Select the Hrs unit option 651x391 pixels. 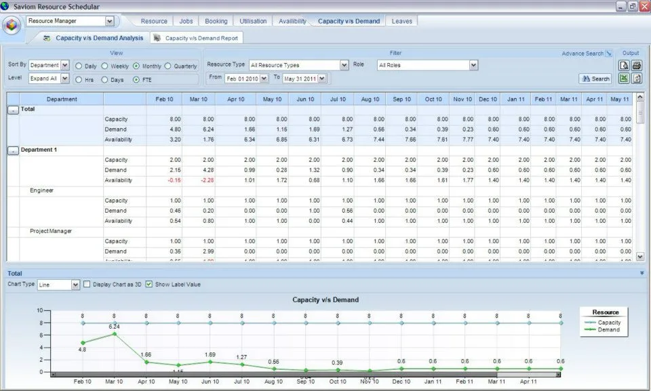[79, 80]
